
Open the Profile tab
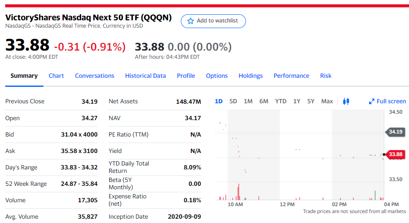[186, 76]
